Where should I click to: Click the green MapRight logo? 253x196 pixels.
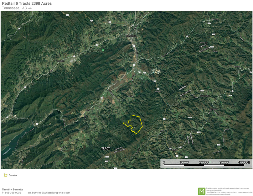[x=202, y=191]
